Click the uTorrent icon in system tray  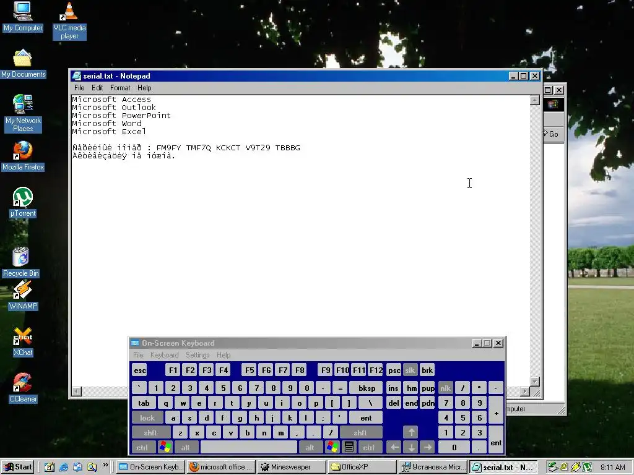click(x=587, y=467)
